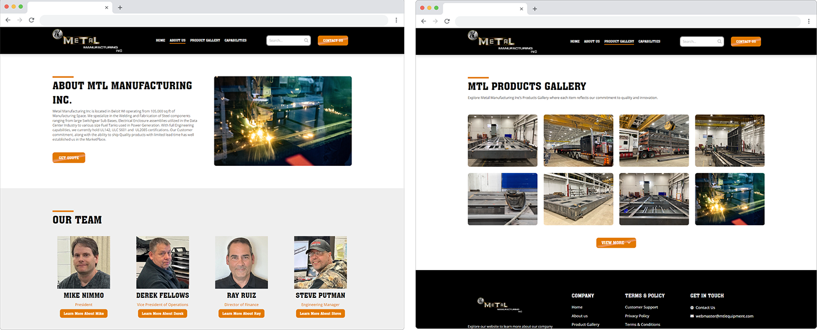817x330 pixels.
Task: Click the Metal Manufacturing logo in the left window header
Action: tap(87, 40)
